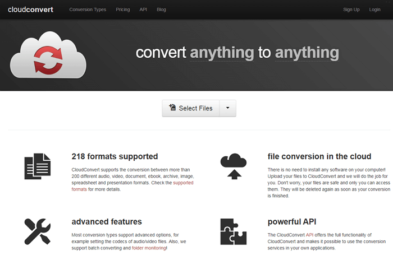
Task: Click the documents icon beside formats supported
Action: pos(37,166)
